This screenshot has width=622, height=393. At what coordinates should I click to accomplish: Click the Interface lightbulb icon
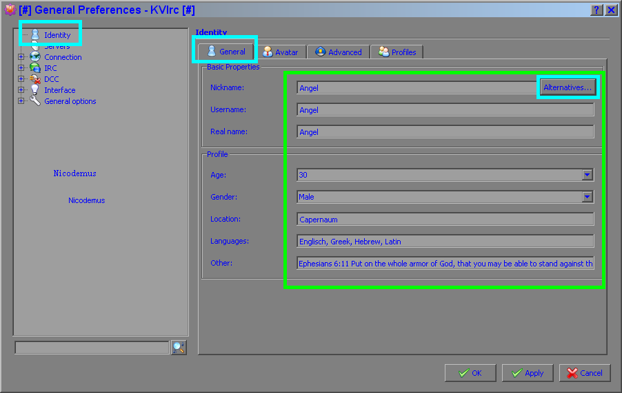pyautogui.click(x=35, y=90)
